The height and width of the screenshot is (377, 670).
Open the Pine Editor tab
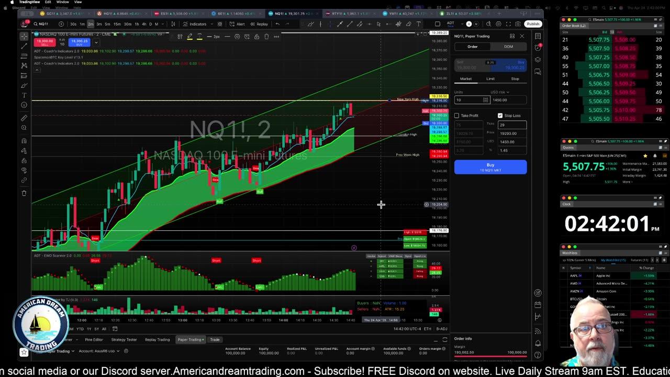point(94,340)
